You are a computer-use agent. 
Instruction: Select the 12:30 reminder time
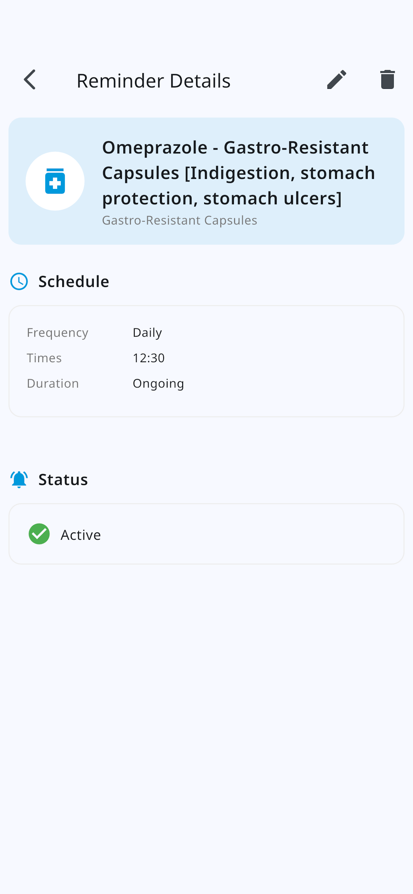149,358
